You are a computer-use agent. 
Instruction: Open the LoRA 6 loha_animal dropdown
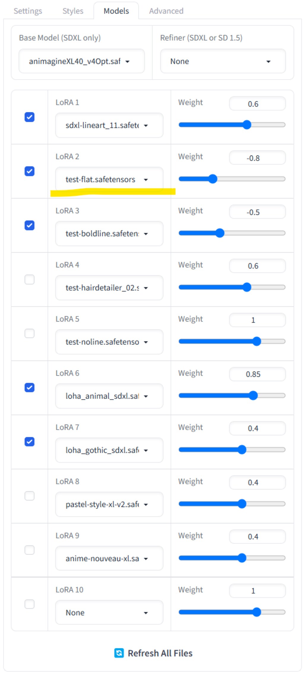(109, 396)
